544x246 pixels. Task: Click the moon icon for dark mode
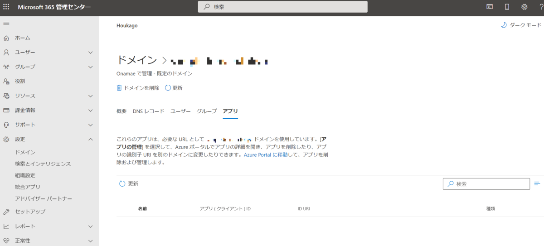point(503,25)
